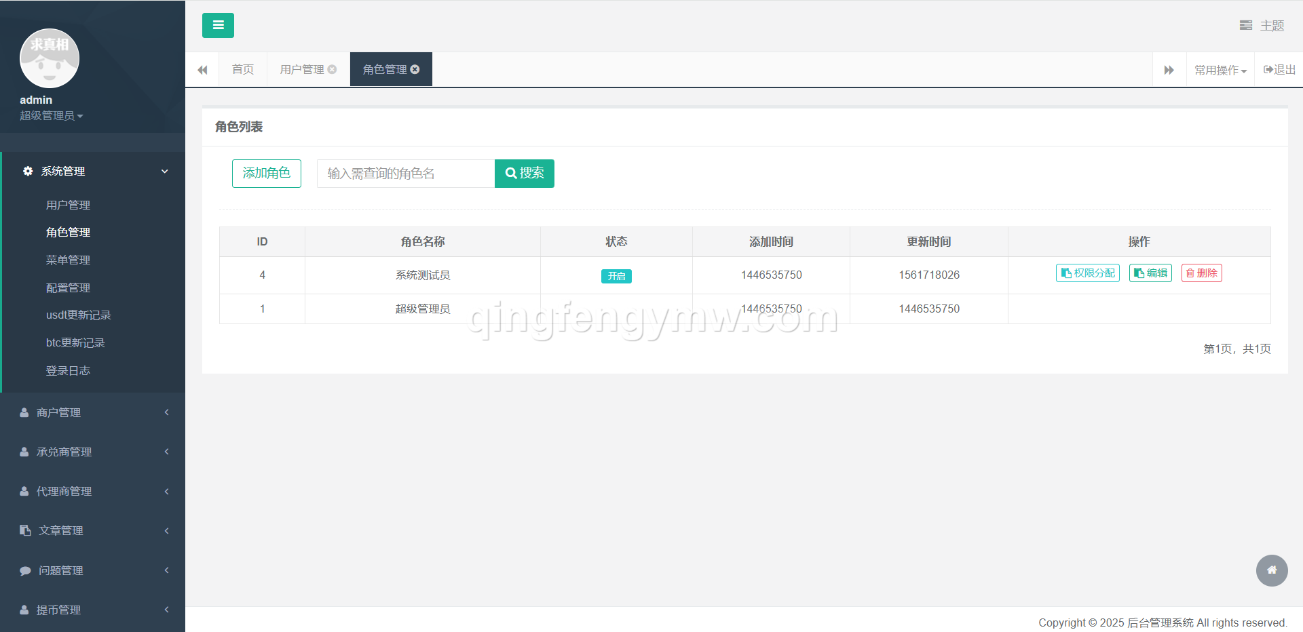This screenshot has height=632, width=1303.
Task: Close the 角色管理 tab using its X icon
Action: tap(415, 69)
